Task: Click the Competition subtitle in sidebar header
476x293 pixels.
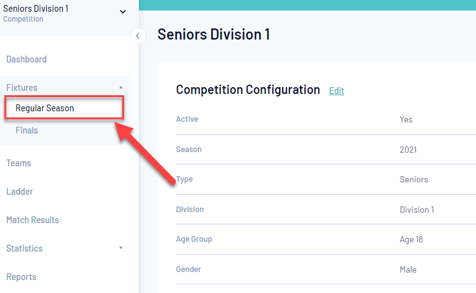Action: 23,19
